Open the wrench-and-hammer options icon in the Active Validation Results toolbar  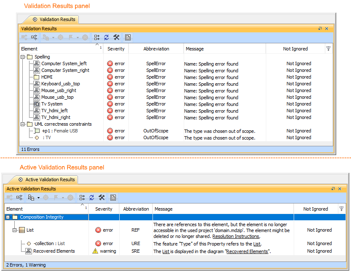pyautogui.click(x=102, y=198)
